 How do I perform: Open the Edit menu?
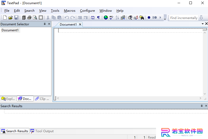coord(17,11)
